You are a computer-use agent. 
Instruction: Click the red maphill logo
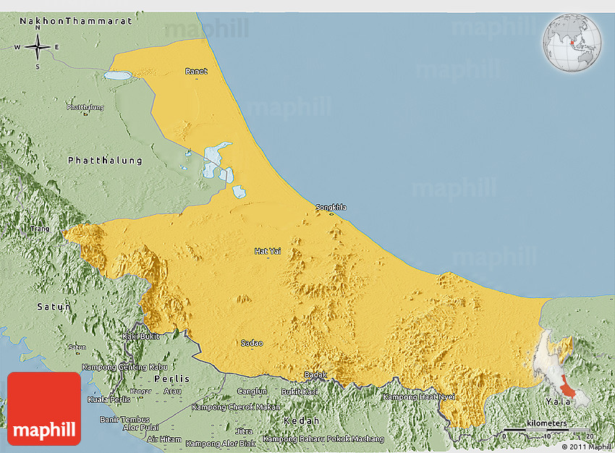[x=44, y=408]
